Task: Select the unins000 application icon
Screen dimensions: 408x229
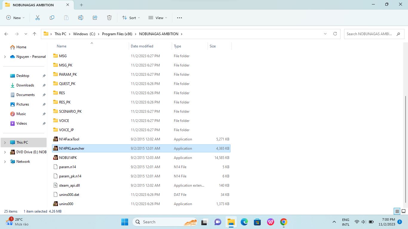Action: tap(56, 204)
